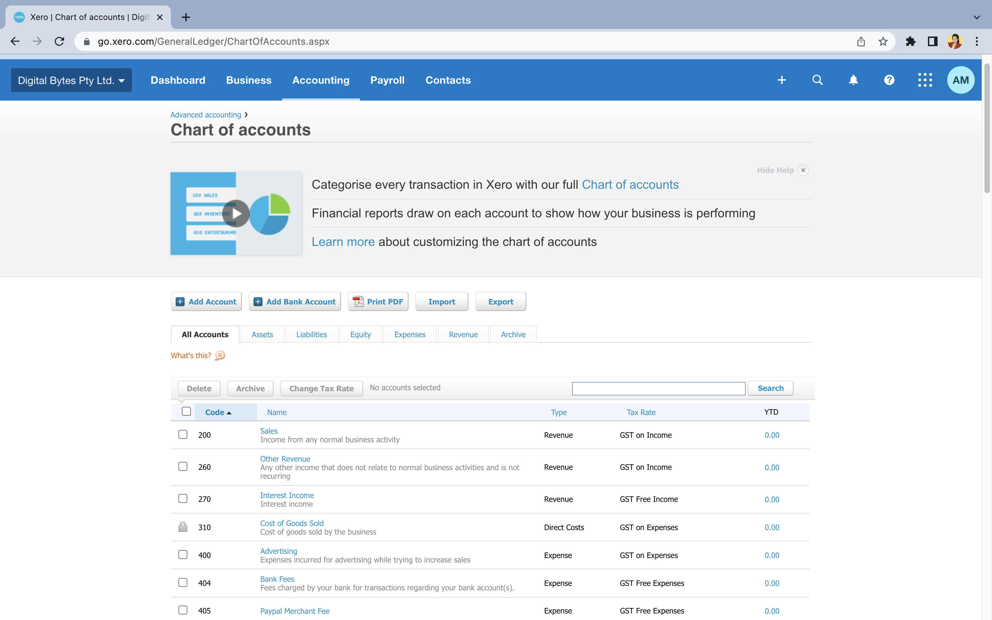Image resolution: width=992 pixels, height=620 pixels.
Task: Open the Accounting navigation menu
Action: pyautogui.click(x=321, y=80)
